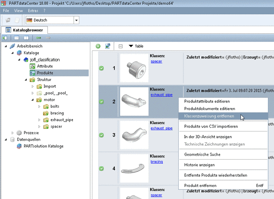Choose In der 3D-Ansicht anzeigen
Viewport: 274px width, 199px height.
[x=223, y=137]
